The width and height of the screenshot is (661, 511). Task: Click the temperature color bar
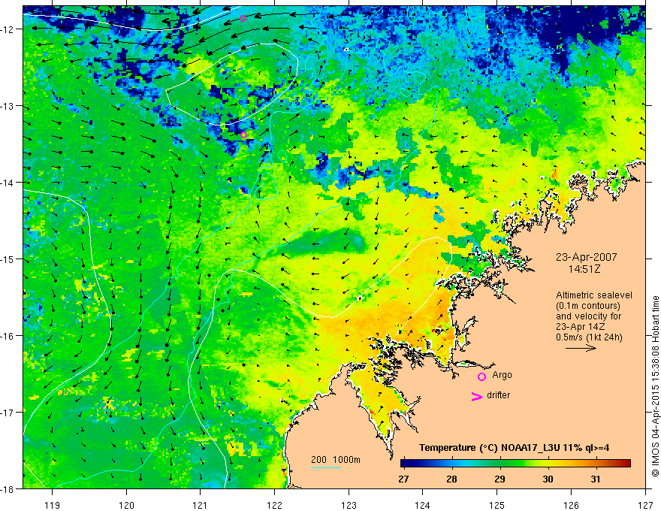click(515, 464)
